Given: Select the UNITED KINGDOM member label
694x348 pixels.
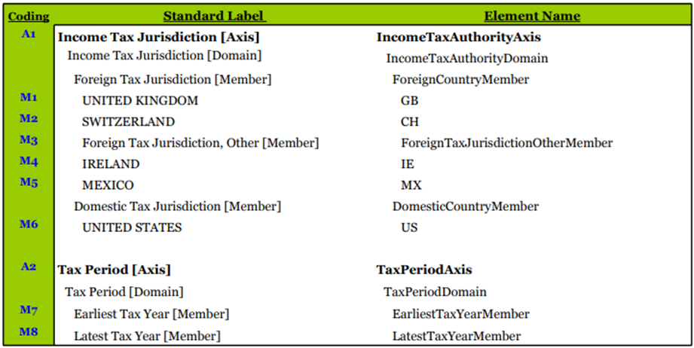Looking at the screenshot, I should click(x=140, y=100).
